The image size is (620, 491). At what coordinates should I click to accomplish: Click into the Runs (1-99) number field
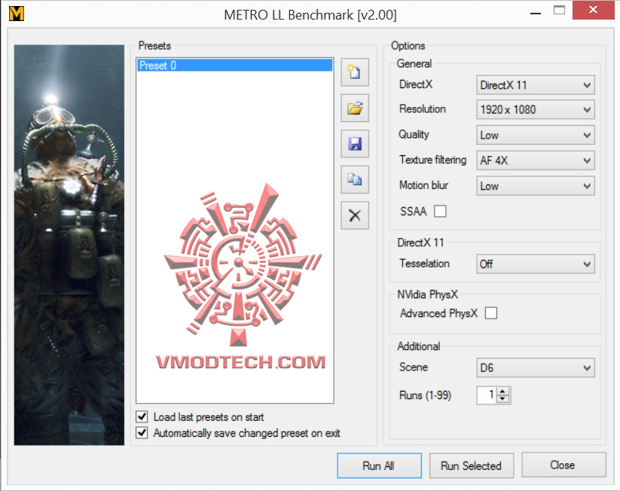pyautogui.click(x=487, y=395)
